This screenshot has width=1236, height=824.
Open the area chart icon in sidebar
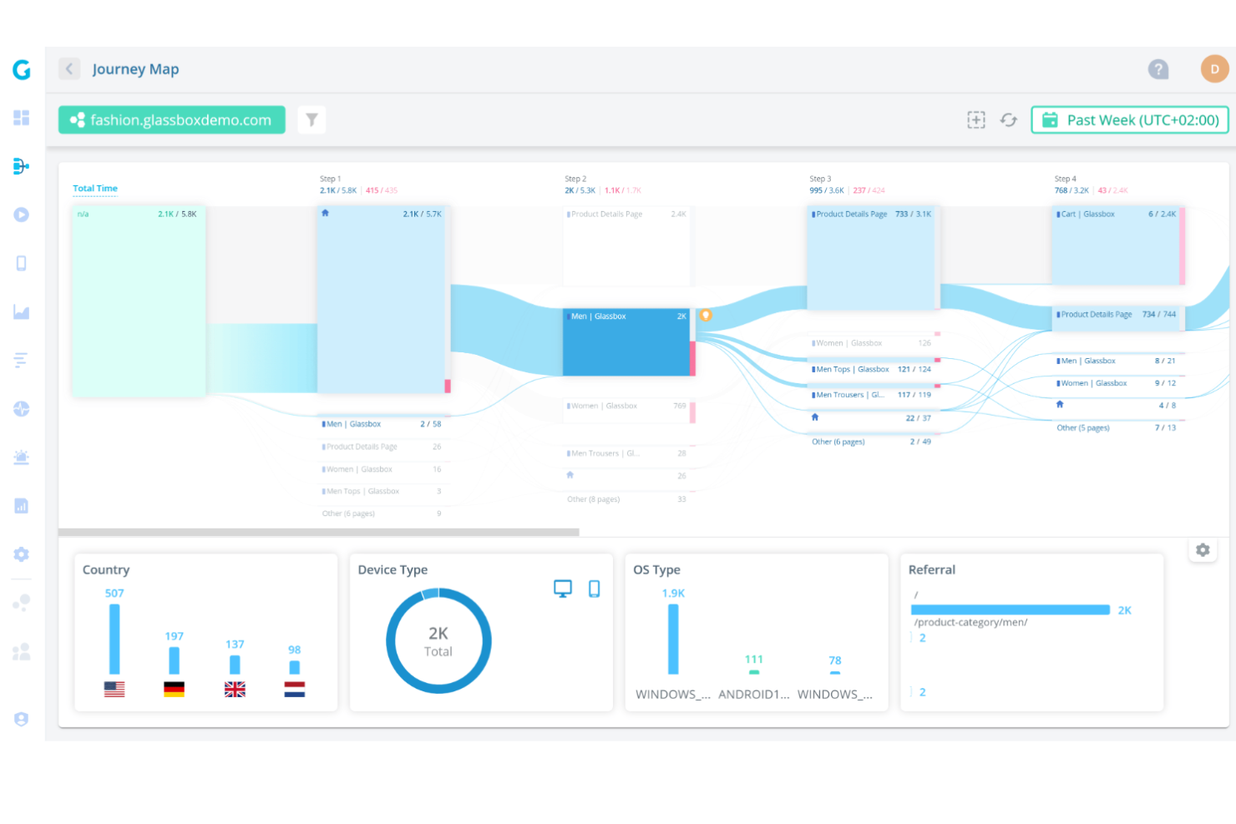click(22, 312)
